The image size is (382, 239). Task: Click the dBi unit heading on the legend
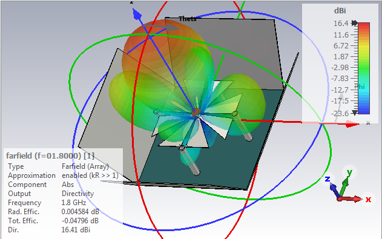click(x=340, y=11)
